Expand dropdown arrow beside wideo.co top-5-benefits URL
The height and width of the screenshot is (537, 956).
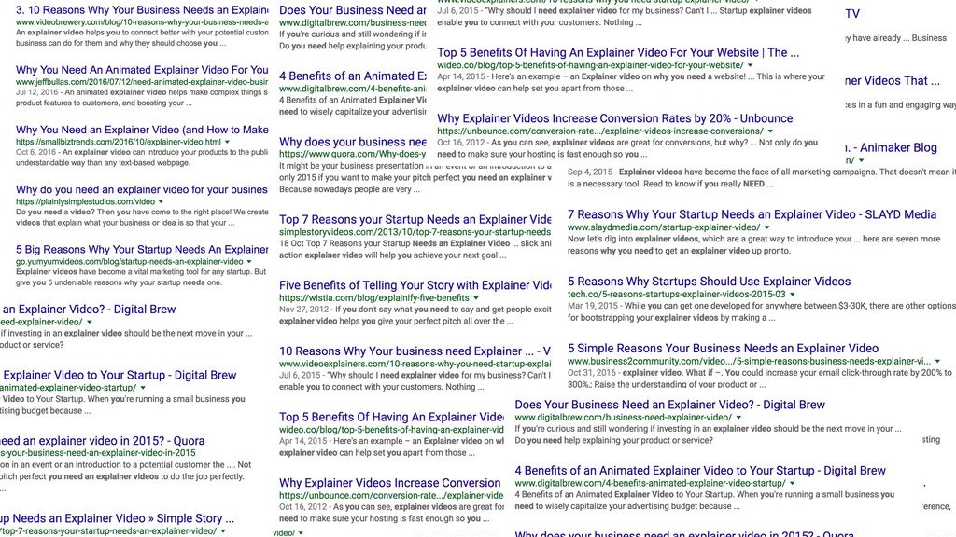click(x=751, y=66)
